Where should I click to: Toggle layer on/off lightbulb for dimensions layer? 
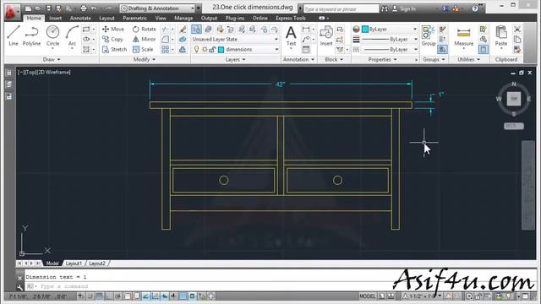coord(196,50)
